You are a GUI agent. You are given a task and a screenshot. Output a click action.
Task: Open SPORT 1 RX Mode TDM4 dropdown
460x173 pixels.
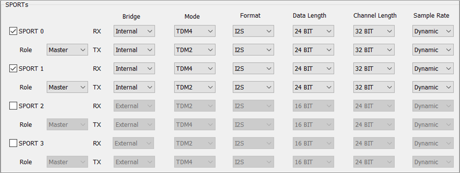click(195, 69)
